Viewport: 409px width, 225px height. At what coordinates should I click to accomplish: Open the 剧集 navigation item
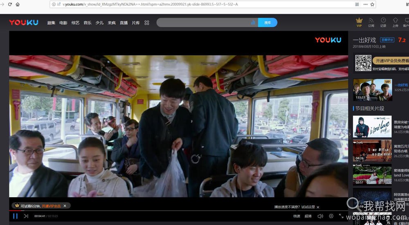[x=51, y=23]
